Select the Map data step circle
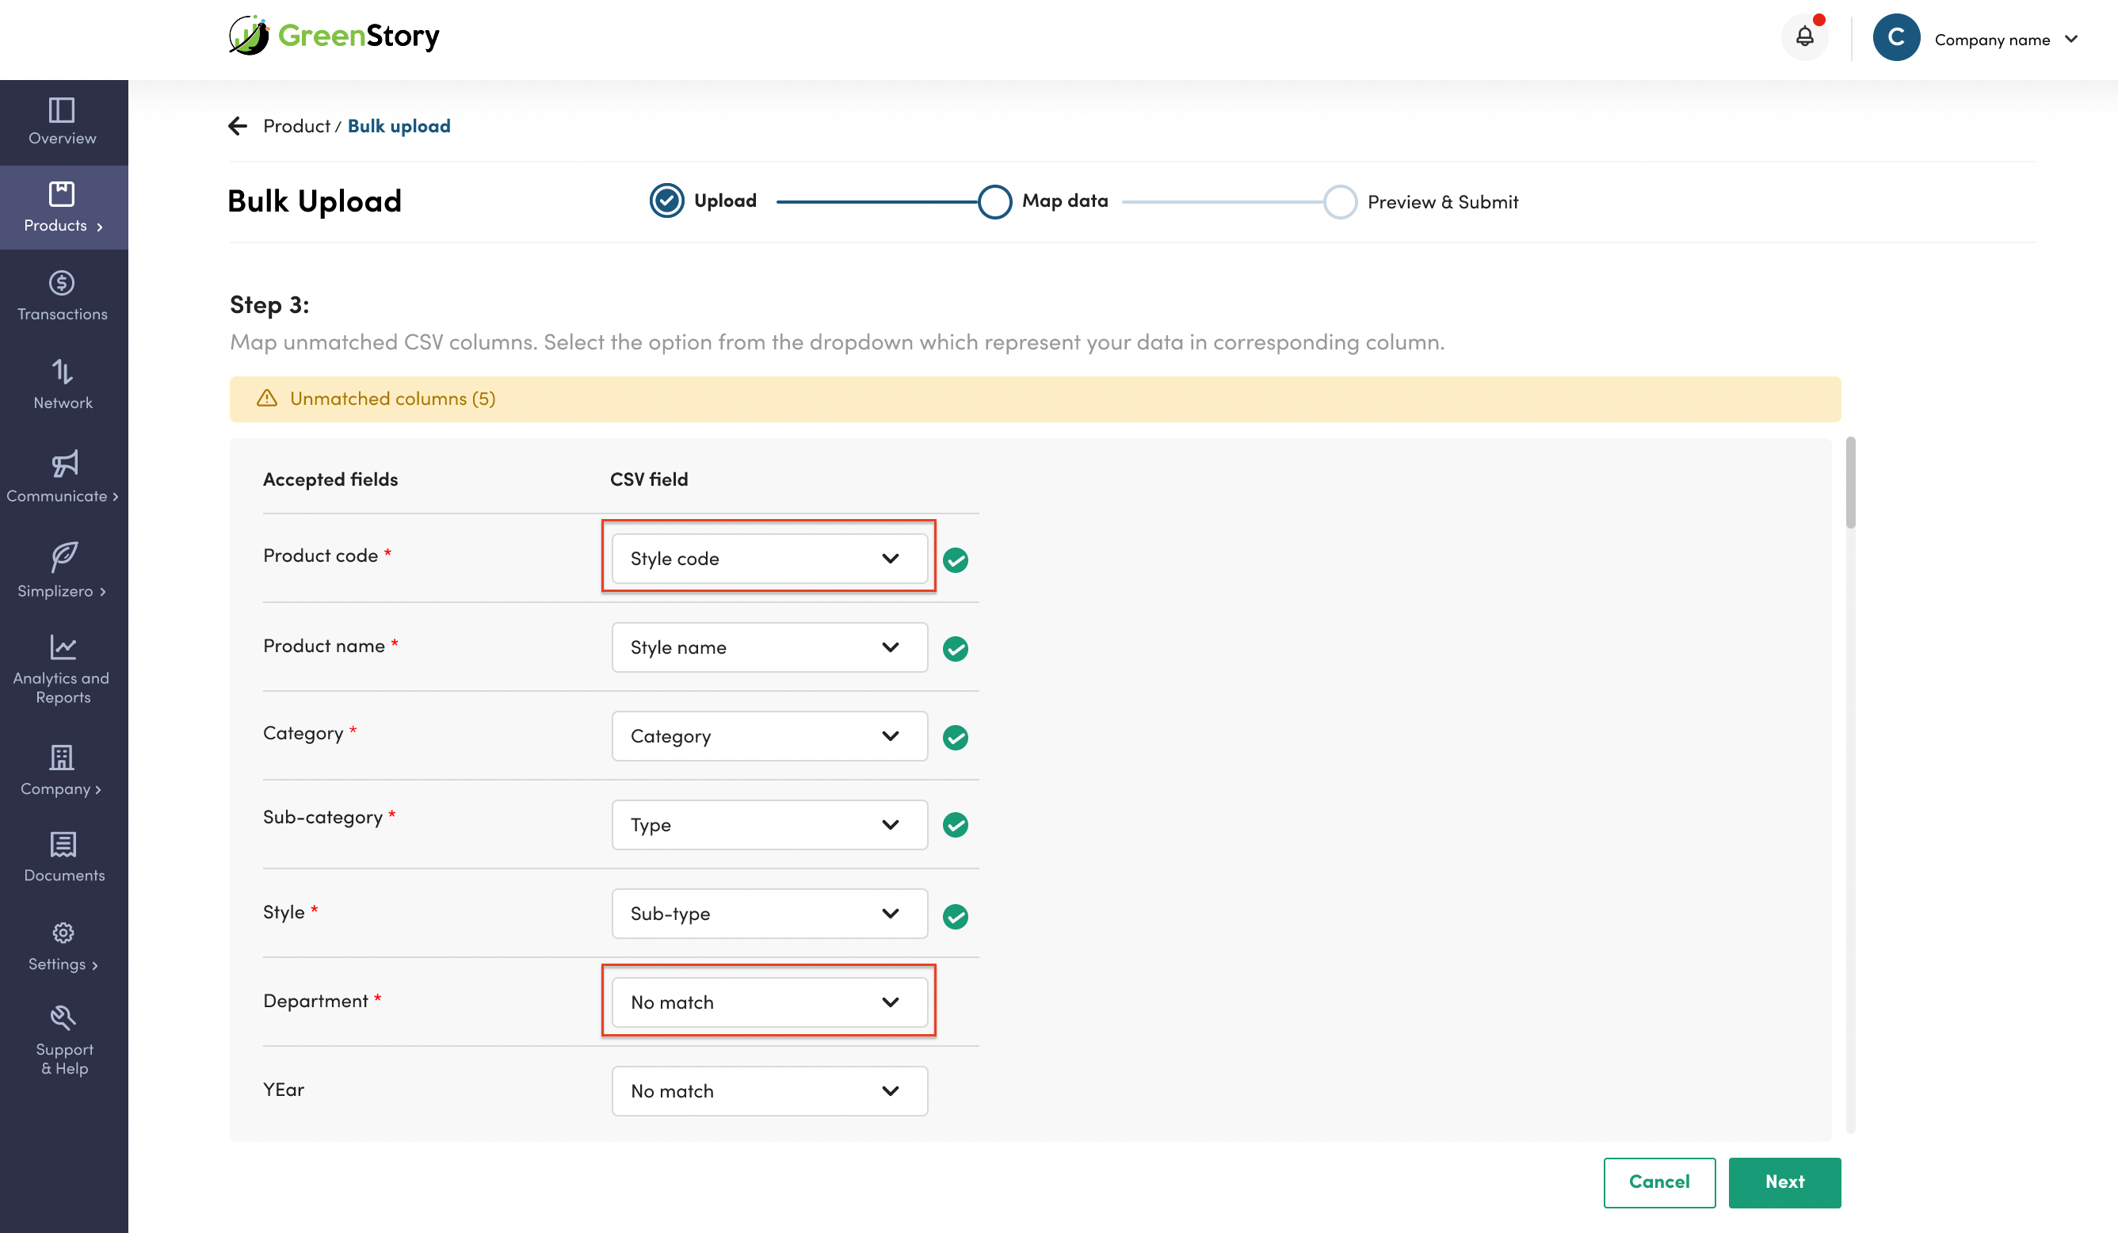Viewport: 2118px width, 1233px height. (994, 202)
